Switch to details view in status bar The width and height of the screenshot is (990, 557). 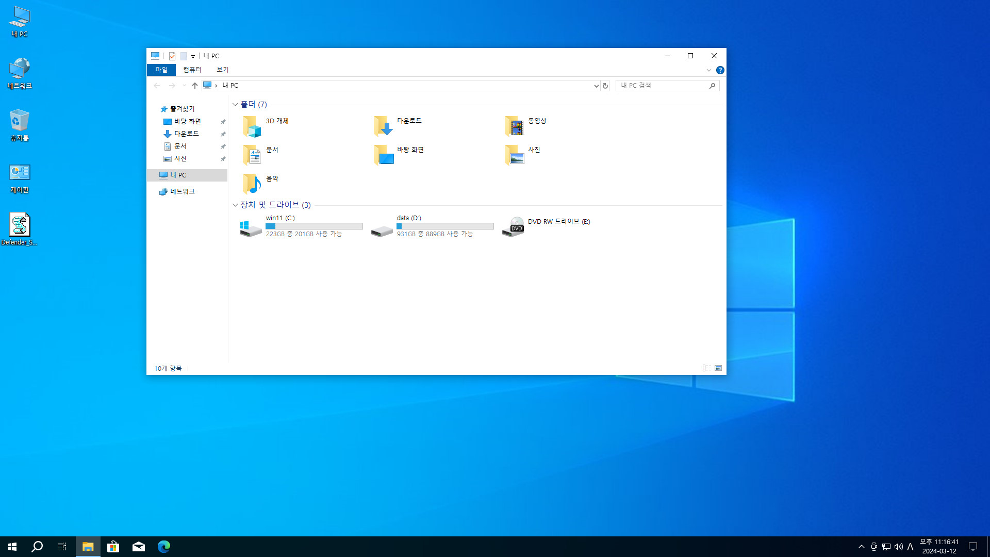tap(707, 368)
